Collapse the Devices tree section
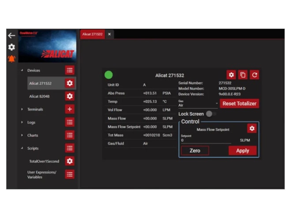The height and width of the screenshot is (218, 291). pyautogui.click(x=22, y=70)
